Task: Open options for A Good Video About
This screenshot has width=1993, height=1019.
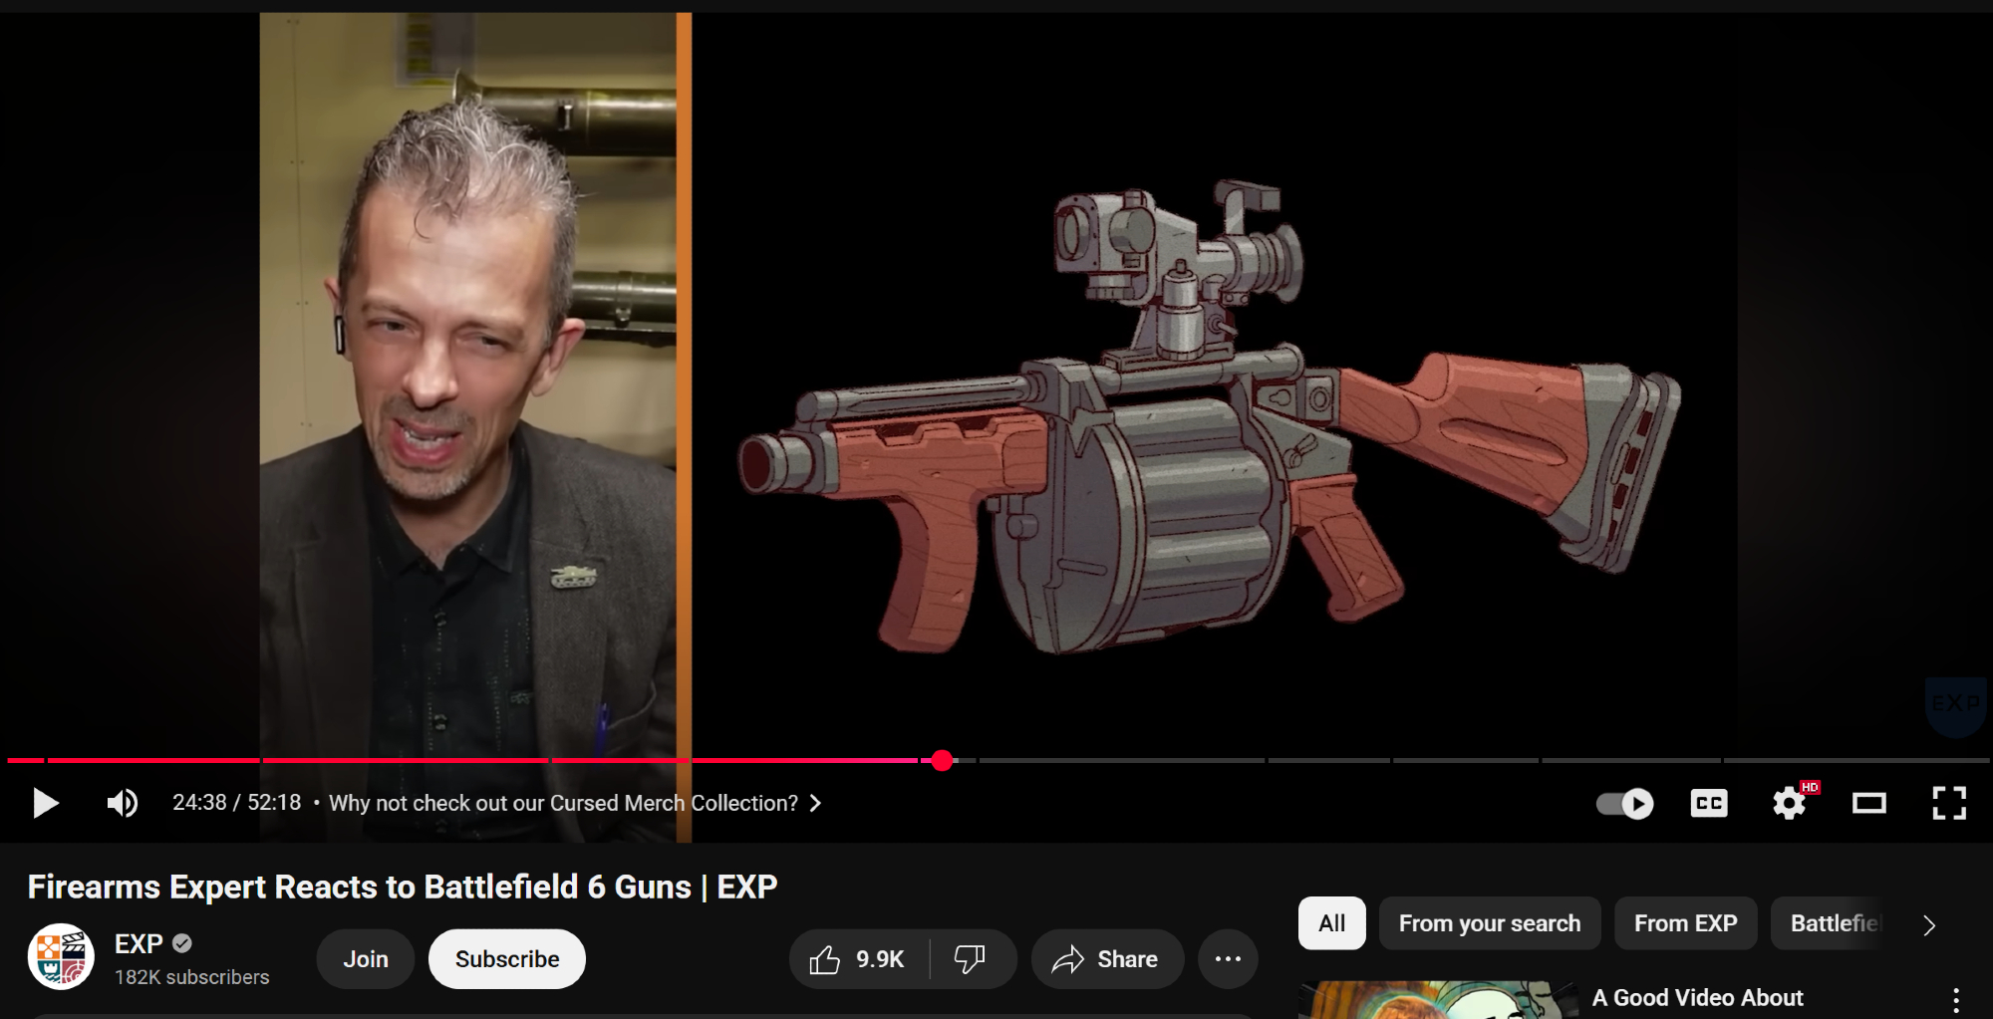Action: (x=1956, y=999)
